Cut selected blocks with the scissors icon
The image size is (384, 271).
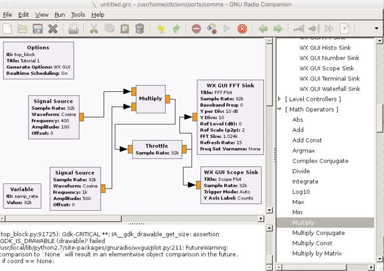point(94,28)
